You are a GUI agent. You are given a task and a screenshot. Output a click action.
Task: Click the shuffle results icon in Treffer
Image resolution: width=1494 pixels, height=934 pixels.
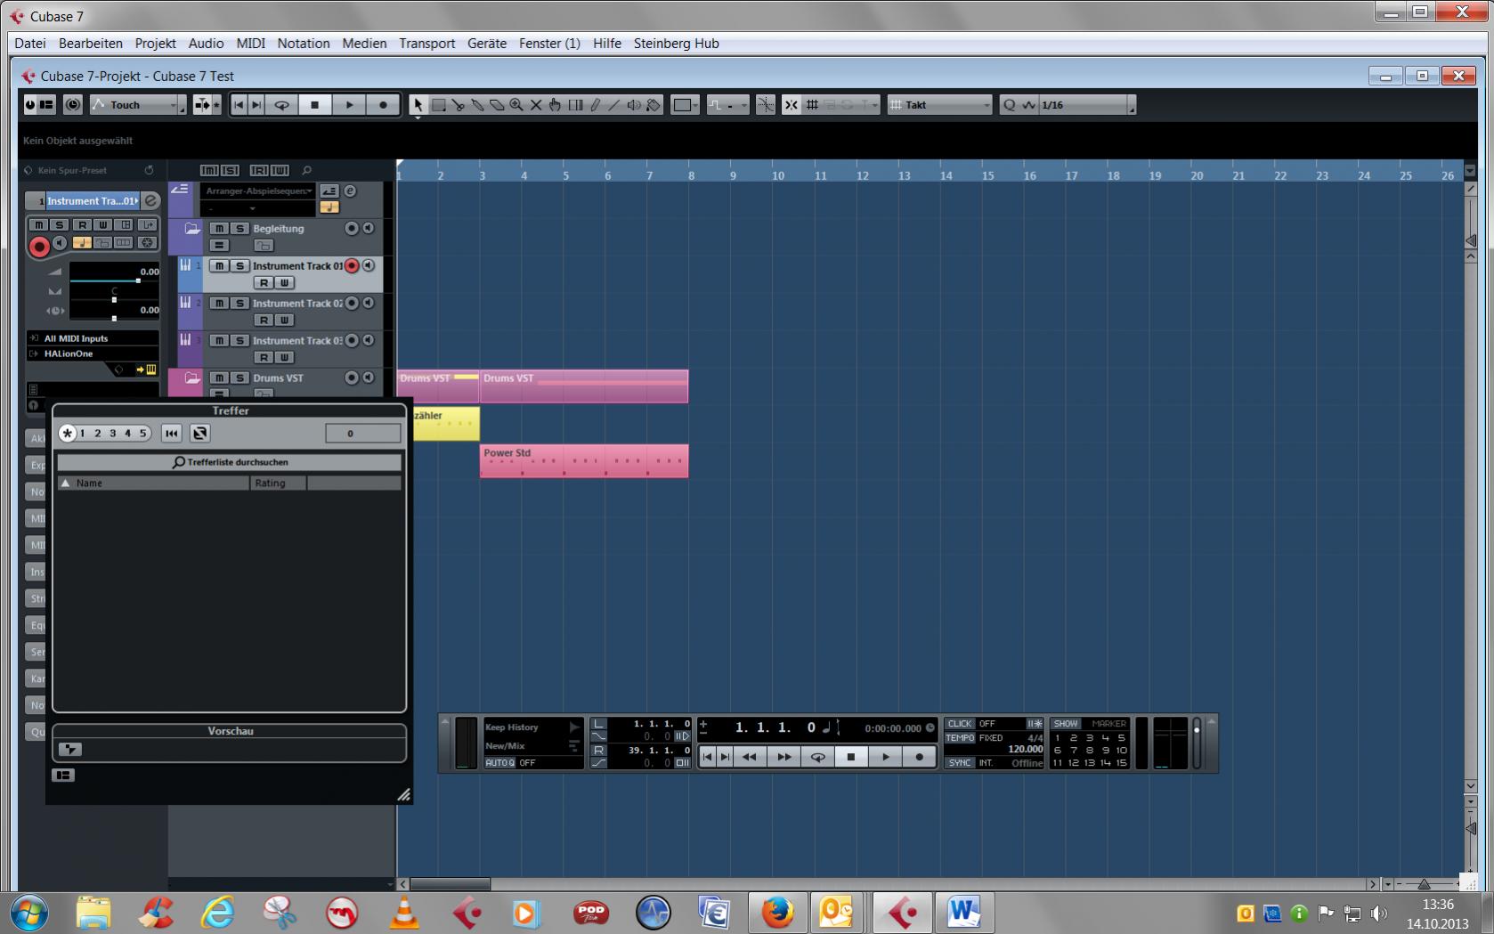click(200, 434)
